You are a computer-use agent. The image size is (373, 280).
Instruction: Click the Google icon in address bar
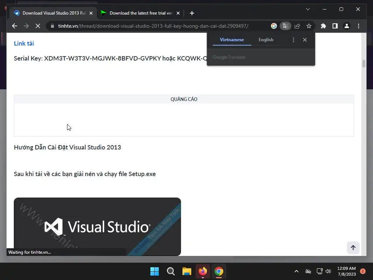274,26
